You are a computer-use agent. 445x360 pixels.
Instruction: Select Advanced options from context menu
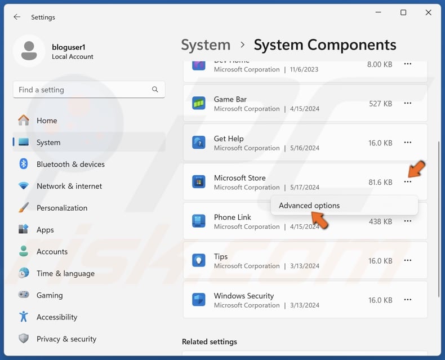coord(309,206)
